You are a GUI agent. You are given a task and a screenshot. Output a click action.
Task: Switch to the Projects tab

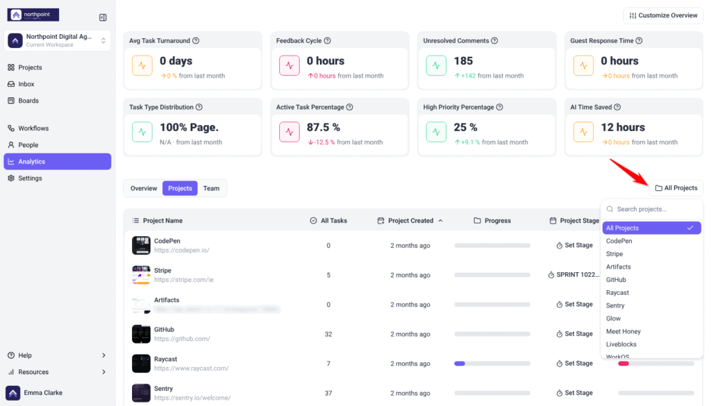[x=180, y=189]
